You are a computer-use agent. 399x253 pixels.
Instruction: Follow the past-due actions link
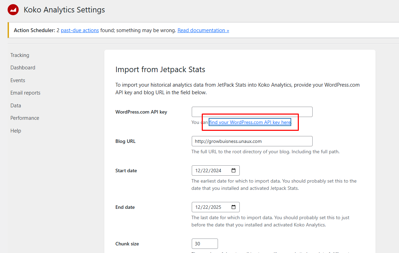[x=80, y=30]
